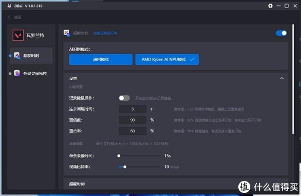This screenshot has height=196, width=301.
Task: Turn off the 超能时刻 main switch
Action: pos(281,33)
